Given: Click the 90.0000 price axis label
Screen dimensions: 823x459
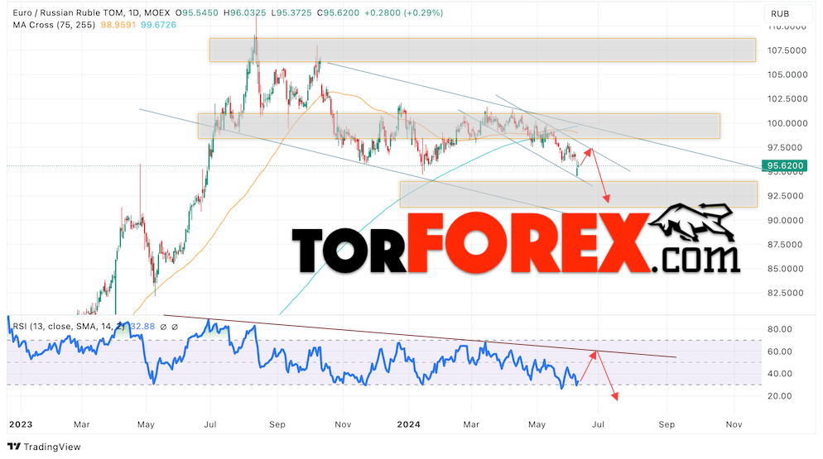Looking at the screenshot, I should 787,220.
